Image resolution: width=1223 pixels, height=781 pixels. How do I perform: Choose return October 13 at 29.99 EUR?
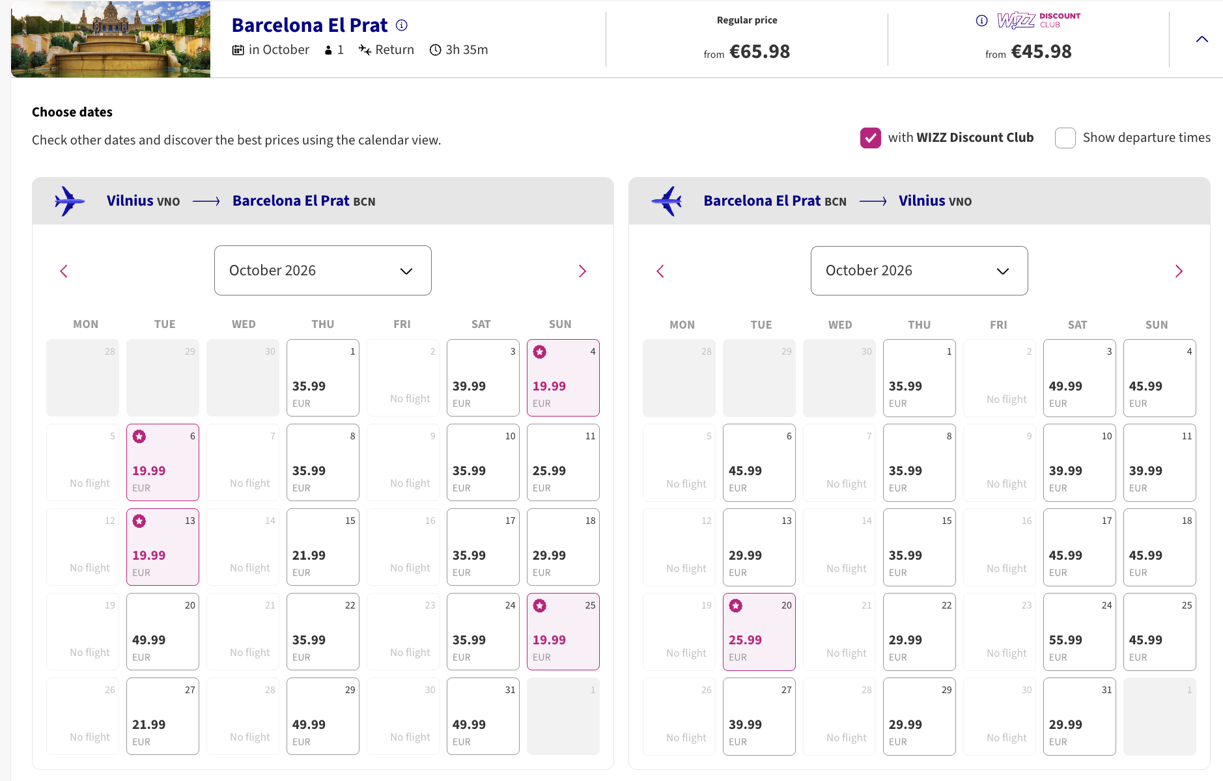pyautogui.click(x=759, y=547)
